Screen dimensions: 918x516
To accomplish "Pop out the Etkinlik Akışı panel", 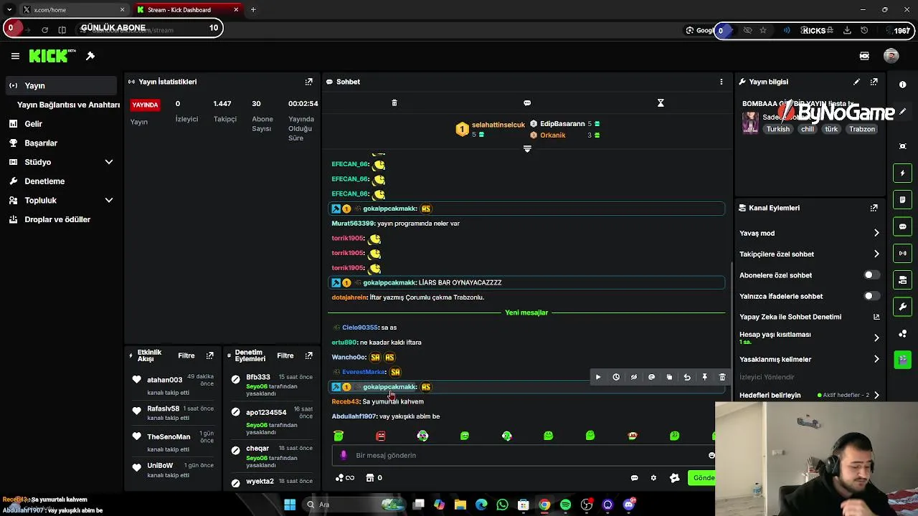I will tap(210, 355).
